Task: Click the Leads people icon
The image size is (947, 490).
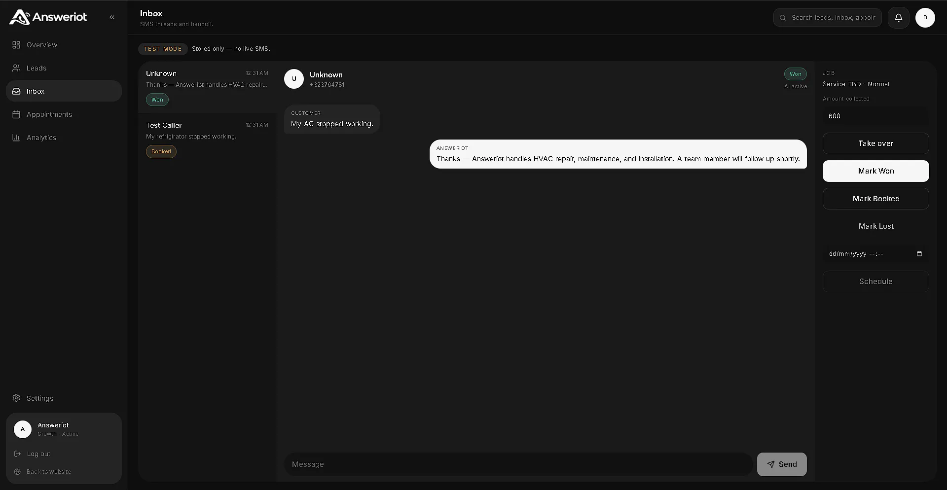Action: point(16,68)
